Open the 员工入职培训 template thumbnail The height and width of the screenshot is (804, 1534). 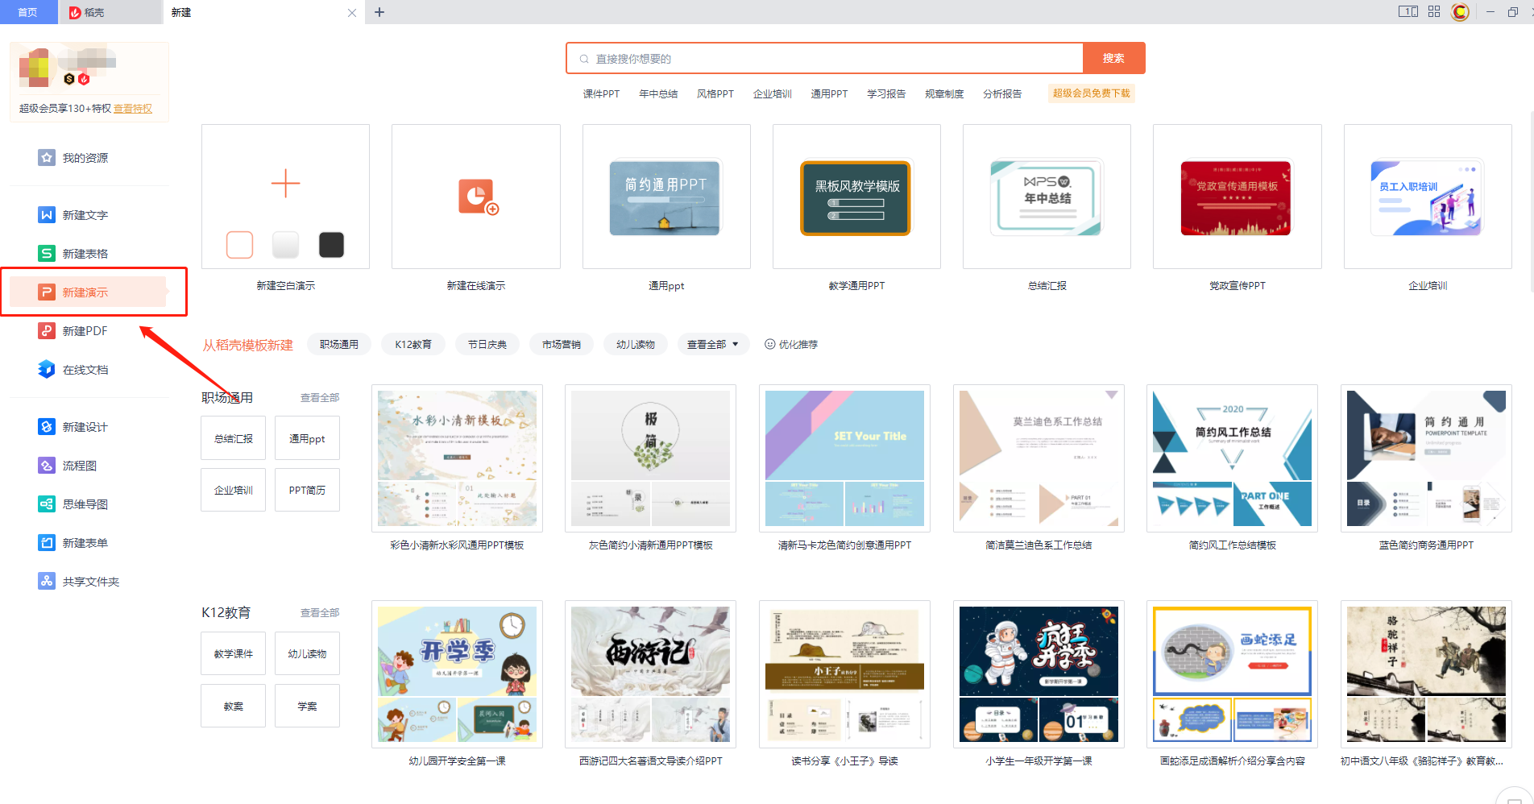[1428, 197]
